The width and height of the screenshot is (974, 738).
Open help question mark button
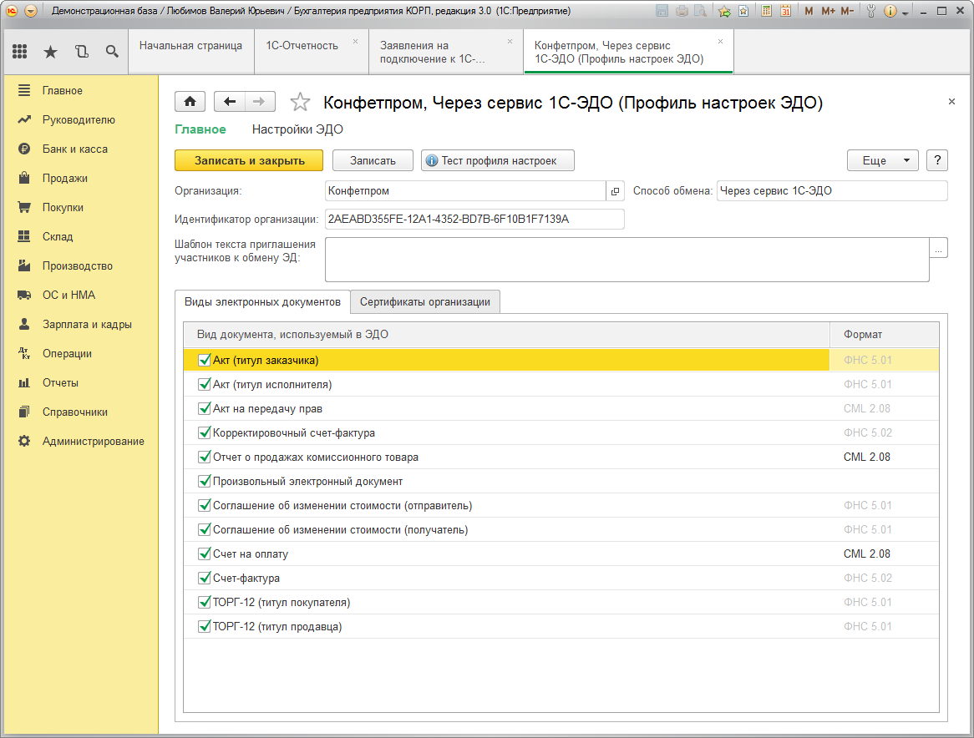point(937,160)
